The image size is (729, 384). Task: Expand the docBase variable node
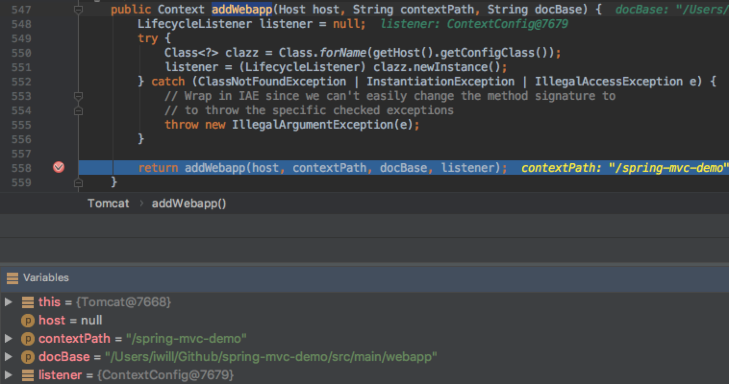[8, 357]
